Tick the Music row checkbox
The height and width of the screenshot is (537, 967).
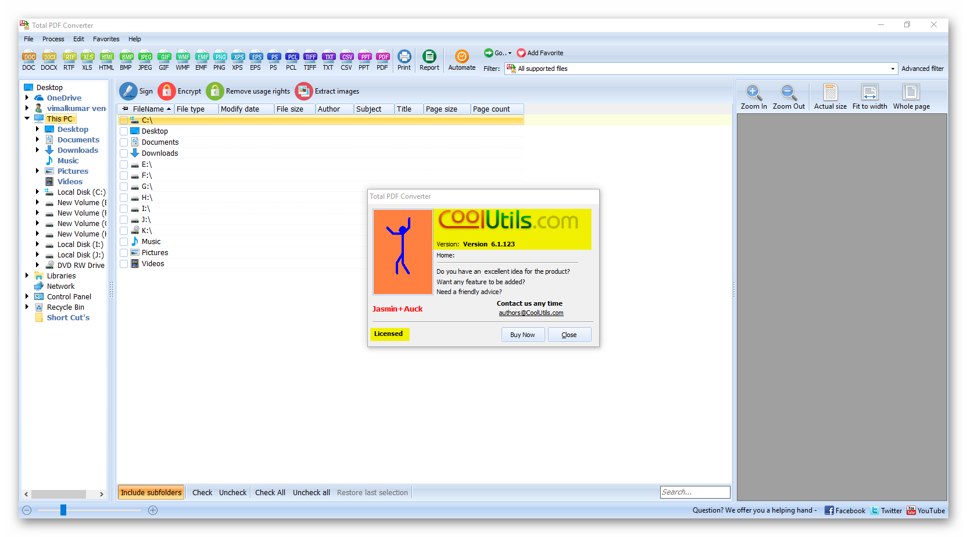(x=124, y=242)
